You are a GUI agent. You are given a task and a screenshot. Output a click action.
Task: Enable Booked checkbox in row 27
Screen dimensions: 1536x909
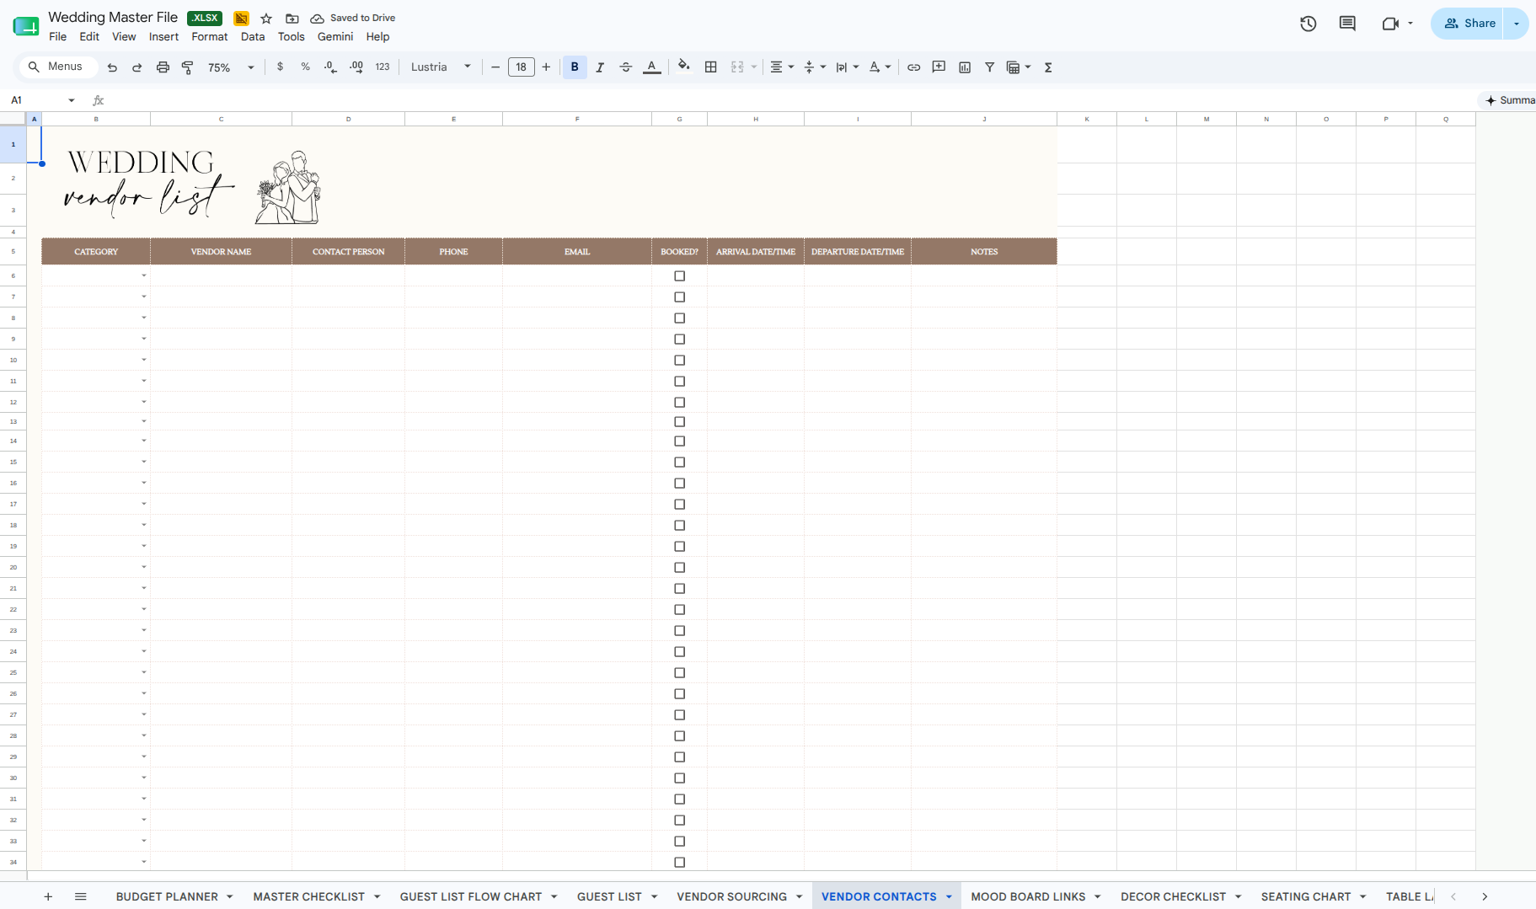679,714
